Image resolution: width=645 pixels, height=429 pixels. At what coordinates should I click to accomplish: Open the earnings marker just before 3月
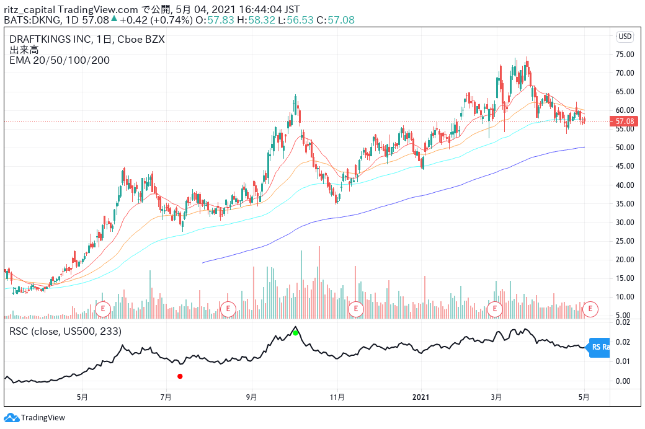pyautogui.click(x=495, y=309)
